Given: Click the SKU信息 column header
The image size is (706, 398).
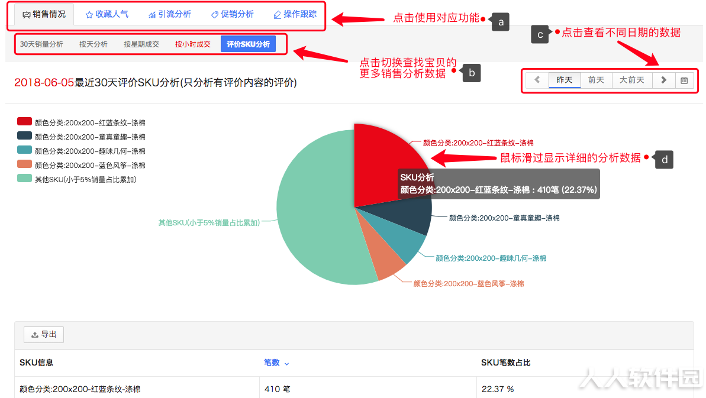Looking at the screenshot, I should click(x=37, y=363).
